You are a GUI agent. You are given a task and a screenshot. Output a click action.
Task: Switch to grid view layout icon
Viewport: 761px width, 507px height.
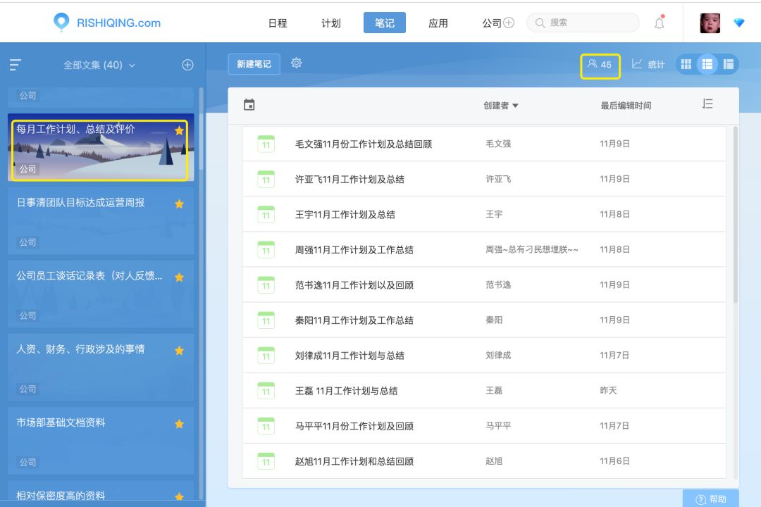click(686, 64)
